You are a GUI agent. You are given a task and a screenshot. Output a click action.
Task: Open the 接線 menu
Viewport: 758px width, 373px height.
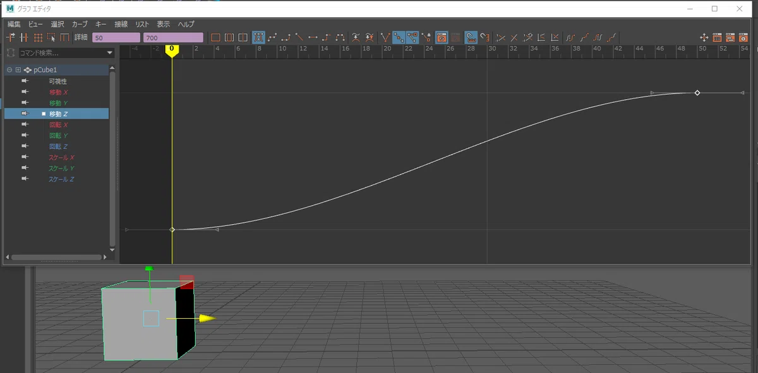coord(121,24)
